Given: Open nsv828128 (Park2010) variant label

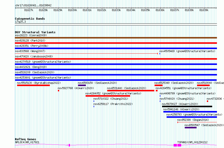Looking at the screenshot, I should pyautogui.click(x=30, y=41).
